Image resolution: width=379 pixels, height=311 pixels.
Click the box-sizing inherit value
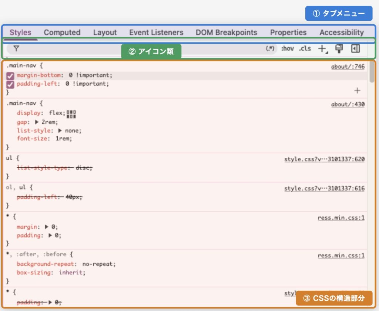pyautogui.click(x=71, y=273)
